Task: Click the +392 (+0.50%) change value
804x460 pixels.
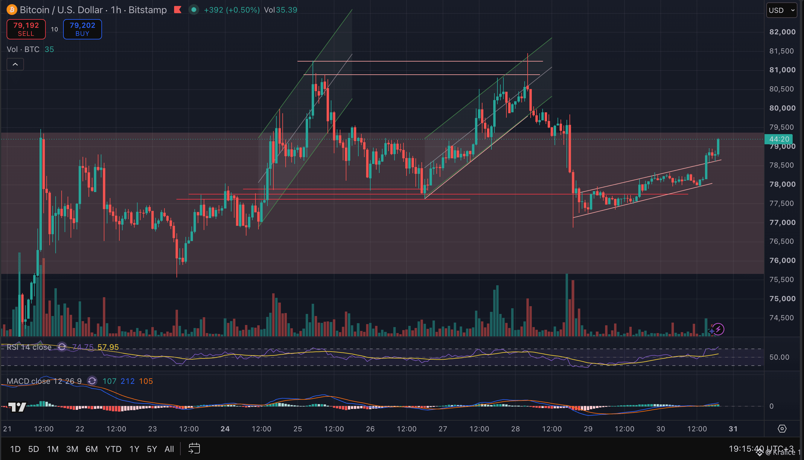Action: point(232,10)
